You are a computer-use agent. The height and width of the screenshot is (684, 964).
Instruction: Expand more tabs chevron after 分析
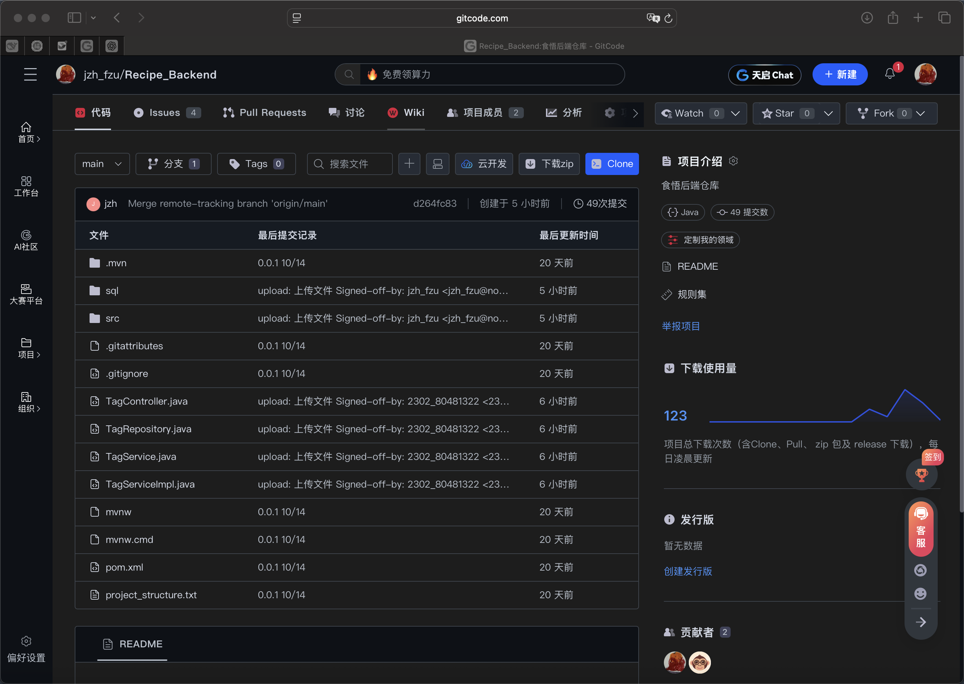pyautogui.click(x=635, y=113)
